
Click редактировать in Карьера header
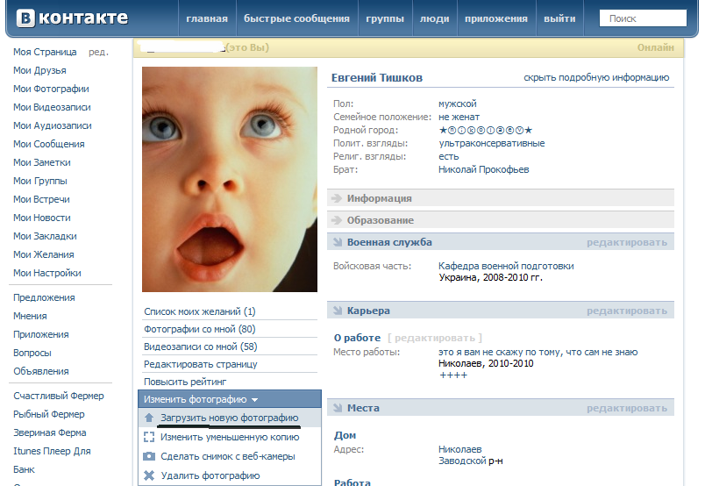point(627,311)
